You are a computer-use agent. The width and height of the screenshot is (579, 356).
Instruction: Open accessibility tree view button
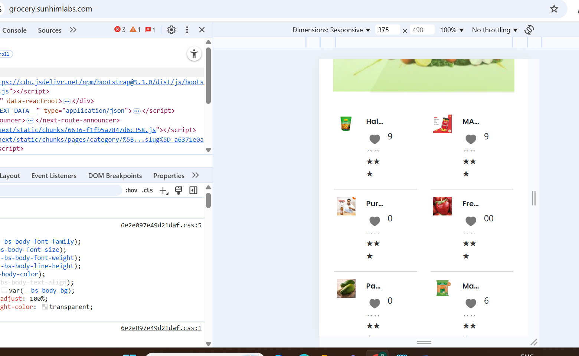tap(194, 54)
